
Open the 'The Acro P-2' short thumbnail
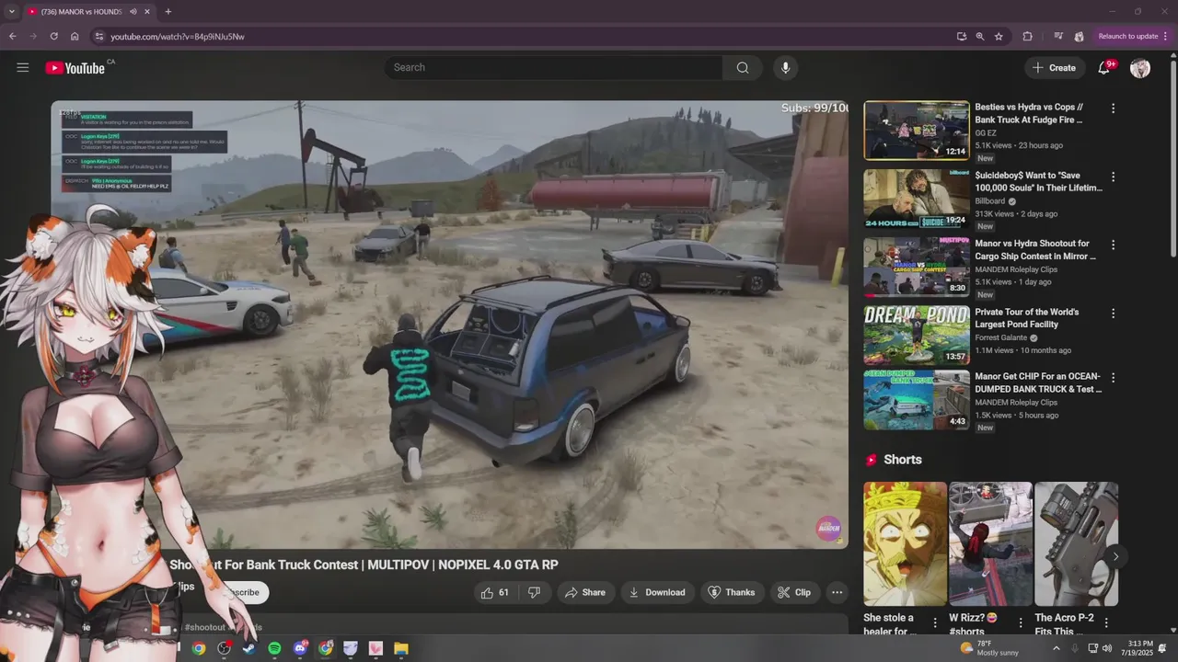pyautogui.click(x=1076, y=543)
